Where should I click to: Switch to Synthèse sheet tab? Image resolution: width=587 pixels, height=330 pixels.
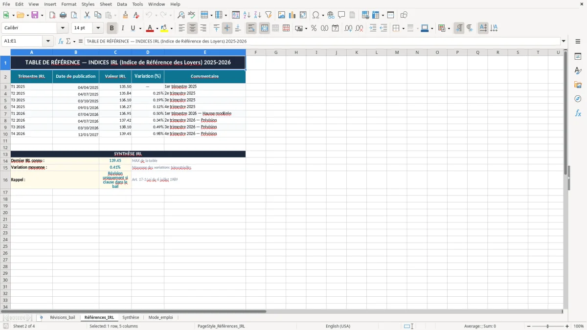(x=131, y=317)
